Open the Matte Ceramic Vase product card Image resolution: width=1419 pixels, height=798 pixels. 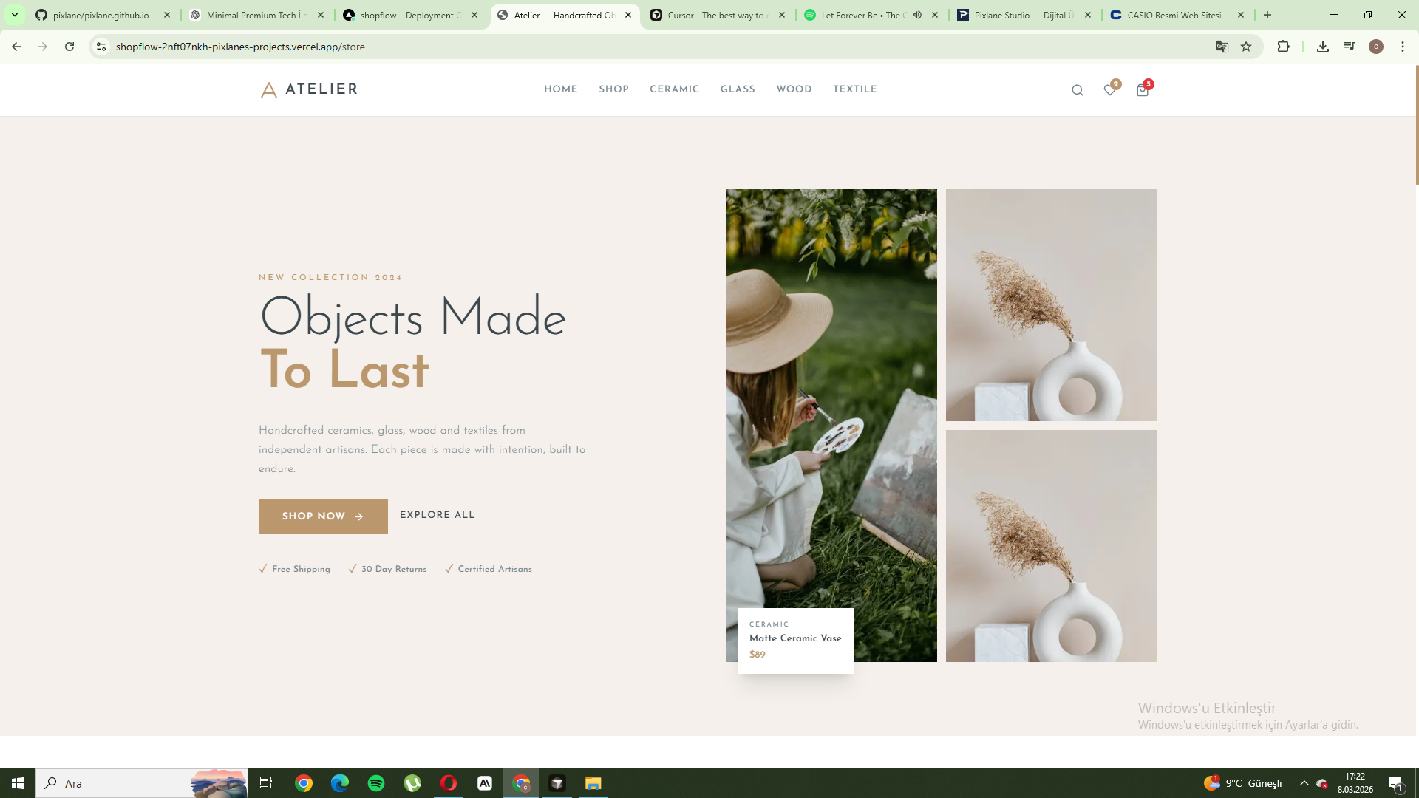tap(794, 640)
